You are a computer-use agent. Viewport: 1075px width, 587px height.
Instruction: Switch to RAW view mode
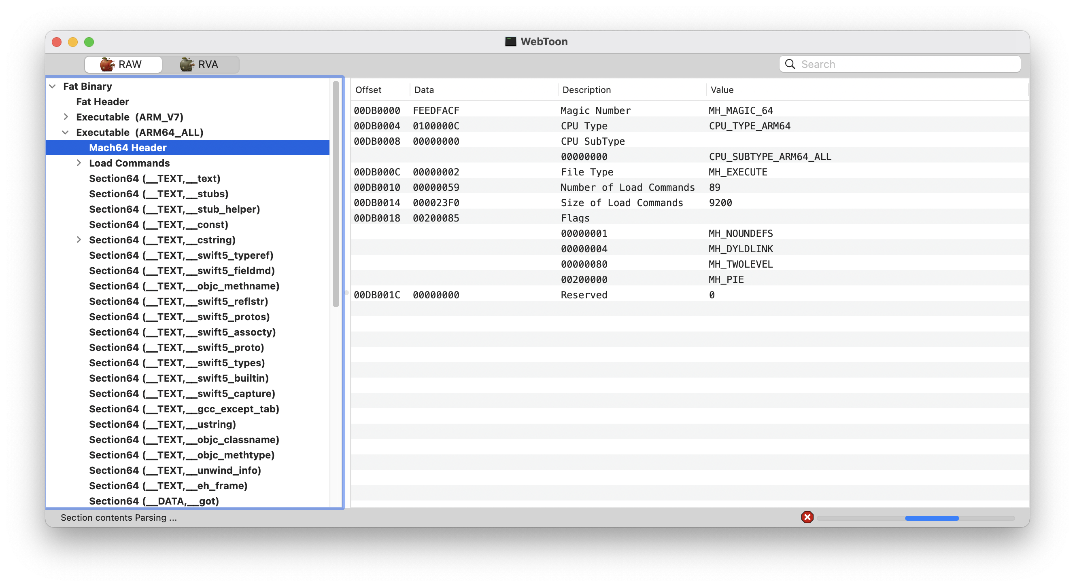click(x=123, y=64)
